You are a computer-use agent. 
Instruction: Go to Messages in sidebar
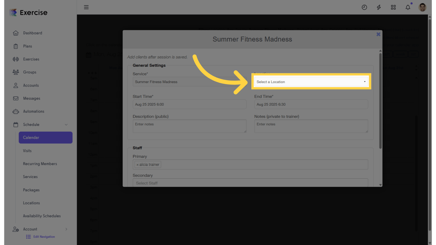click(31, 98)
